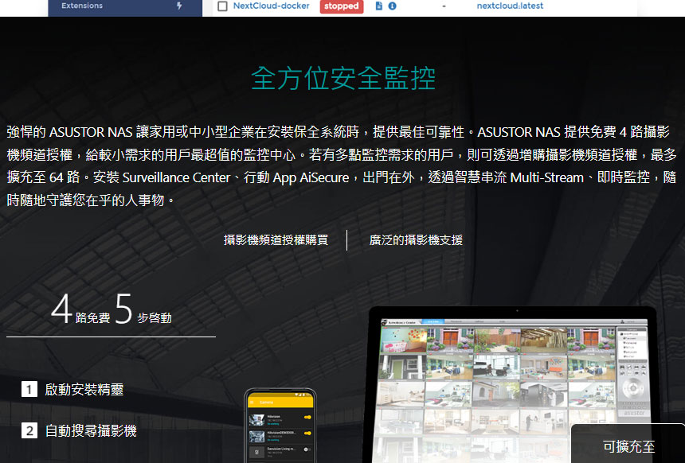Select step 1 啟動安裝精靈
The image size is (685, 463).
[72, 389]
